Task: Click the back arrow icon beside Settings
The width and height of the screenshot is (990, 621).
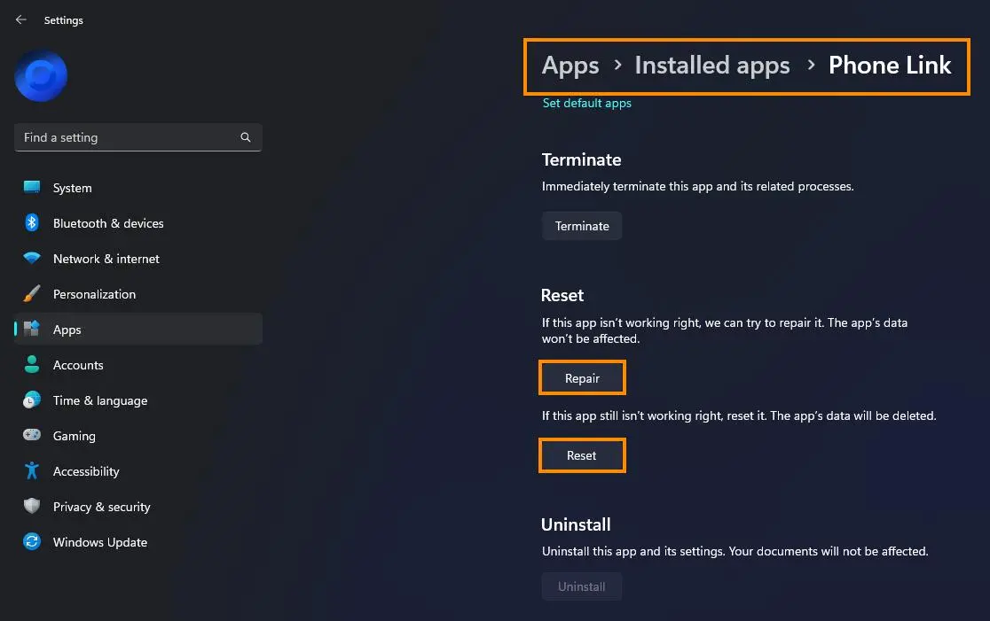Action: [x=20, y=20]
